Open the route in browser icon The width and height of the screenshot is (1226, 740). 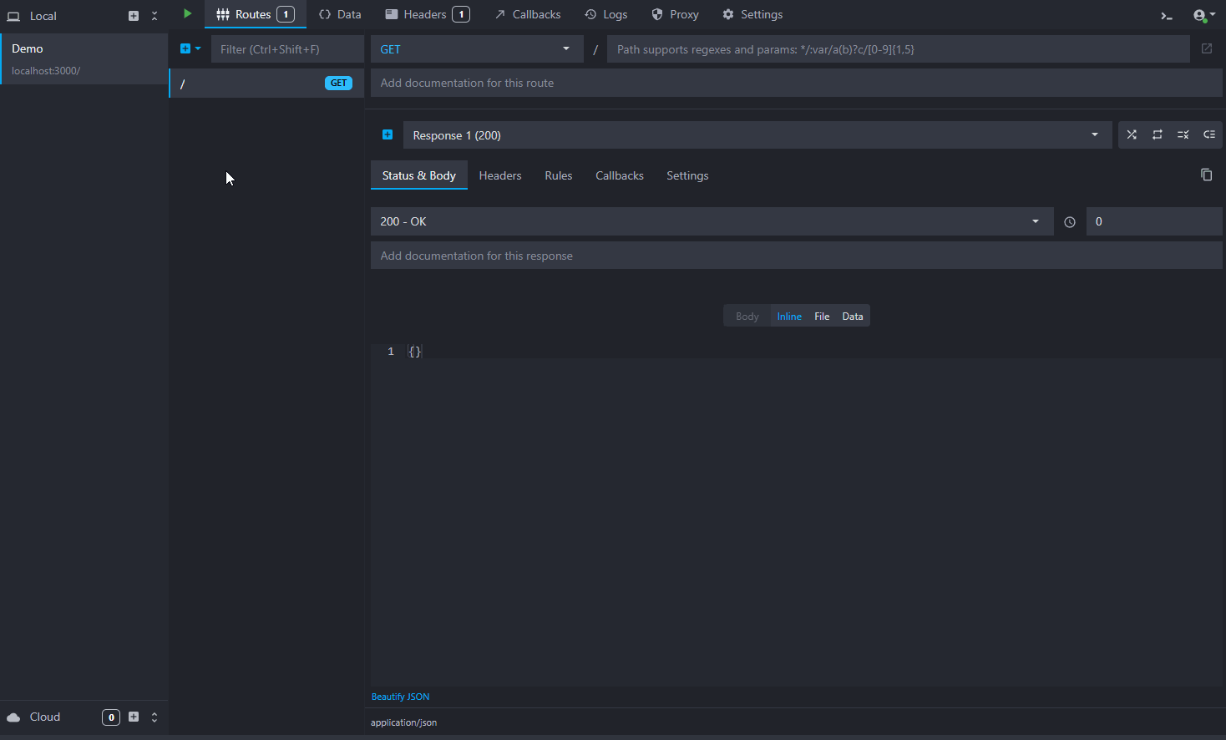1207,49
